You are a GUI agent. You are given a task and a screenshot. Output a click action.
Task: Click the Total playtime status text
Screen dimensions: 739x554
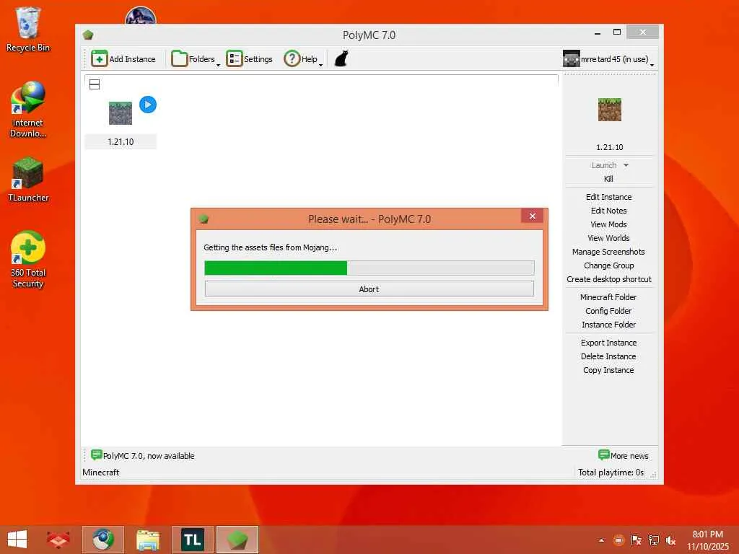[611, 472]
